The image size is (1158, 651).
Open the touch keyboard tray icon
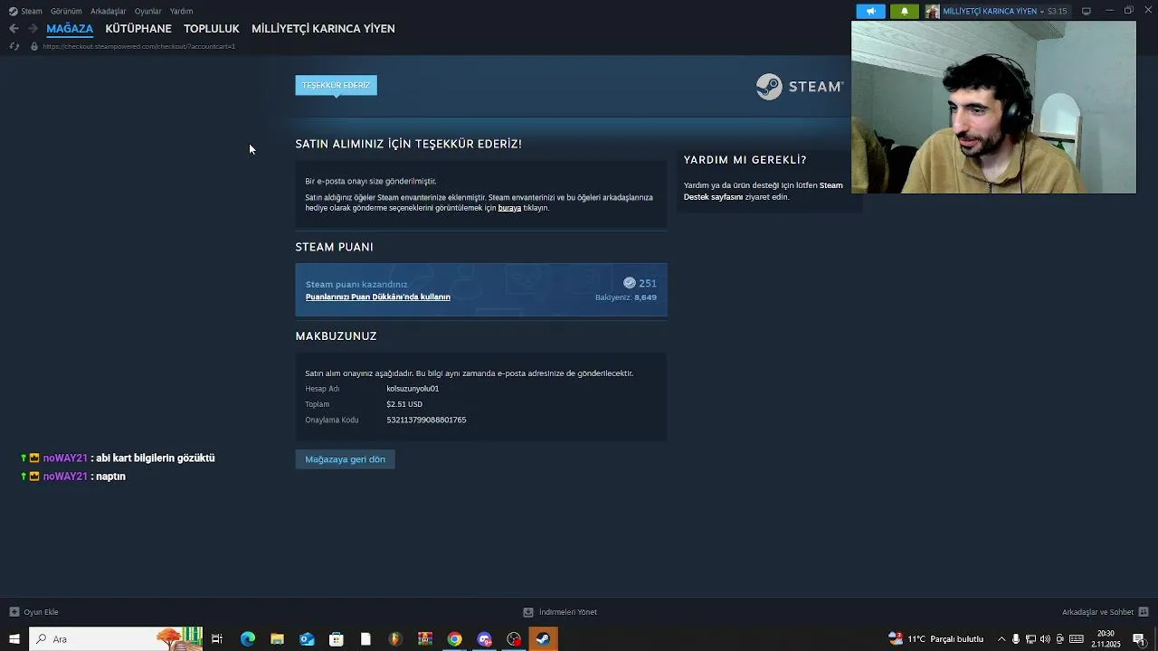point(1077,639)
